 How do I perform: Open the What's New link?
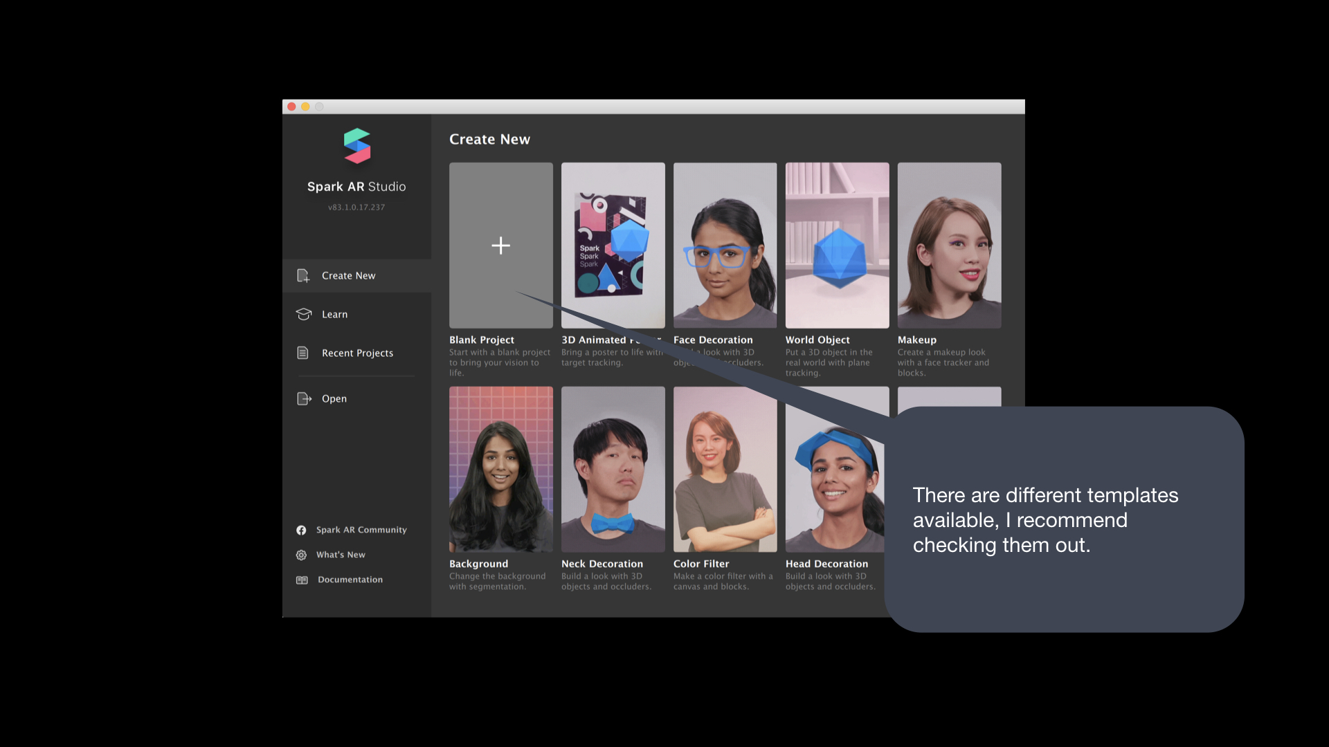click(x=341, y=555)
